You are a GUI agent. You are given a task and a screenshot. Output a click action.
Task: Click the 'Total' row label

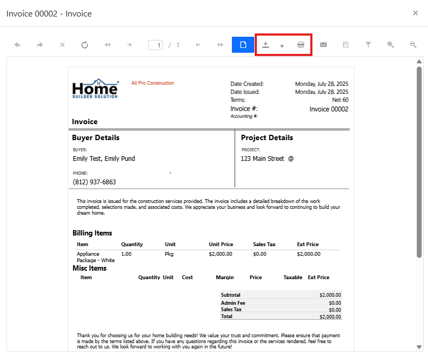(227, 316)
